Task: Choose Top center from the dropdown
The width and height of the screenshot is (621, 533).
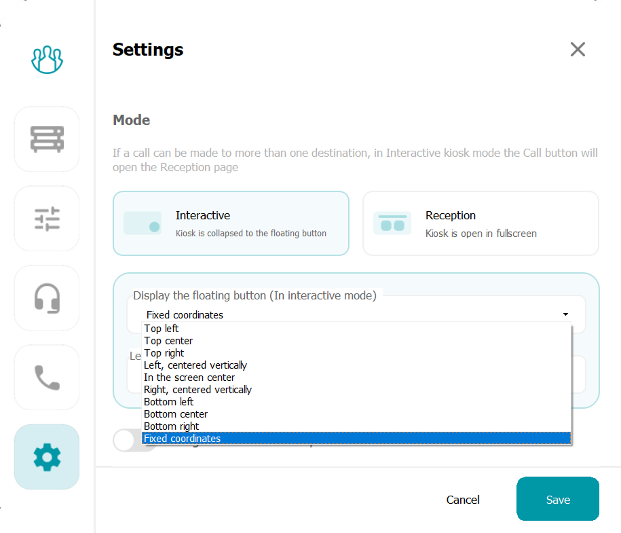Action: tap(168, 341)
